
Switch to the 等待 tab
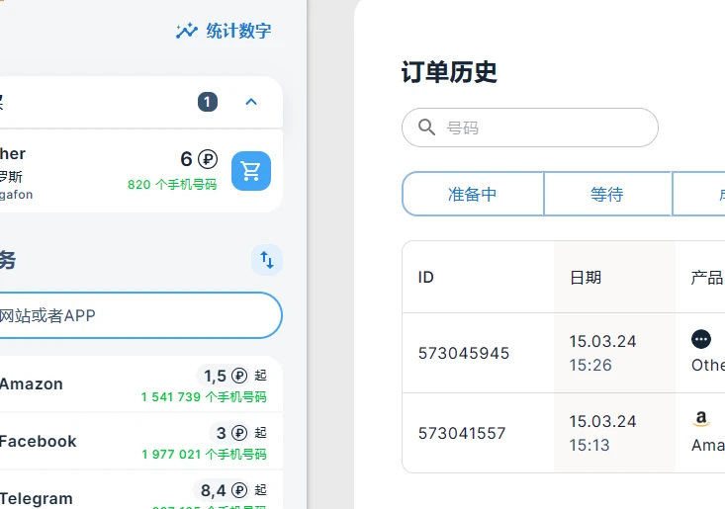(x=607, y=194)
